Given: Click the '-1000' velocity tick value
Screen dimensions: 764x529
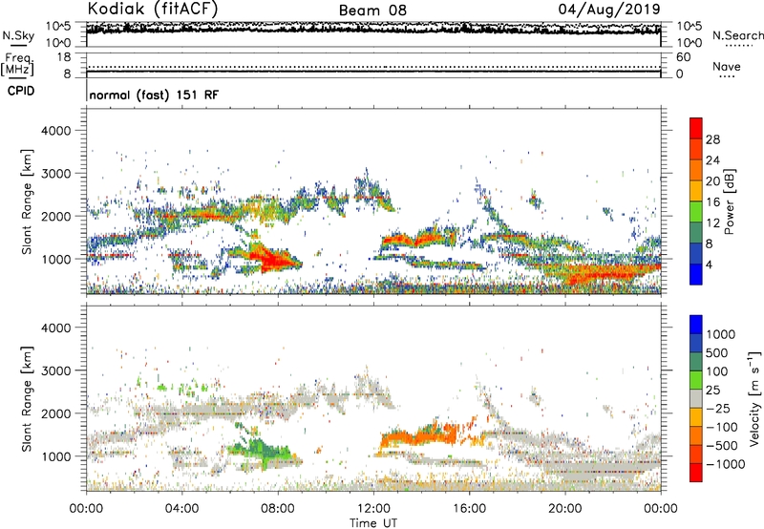Looking at the screenshot, I should pos(726,464).
